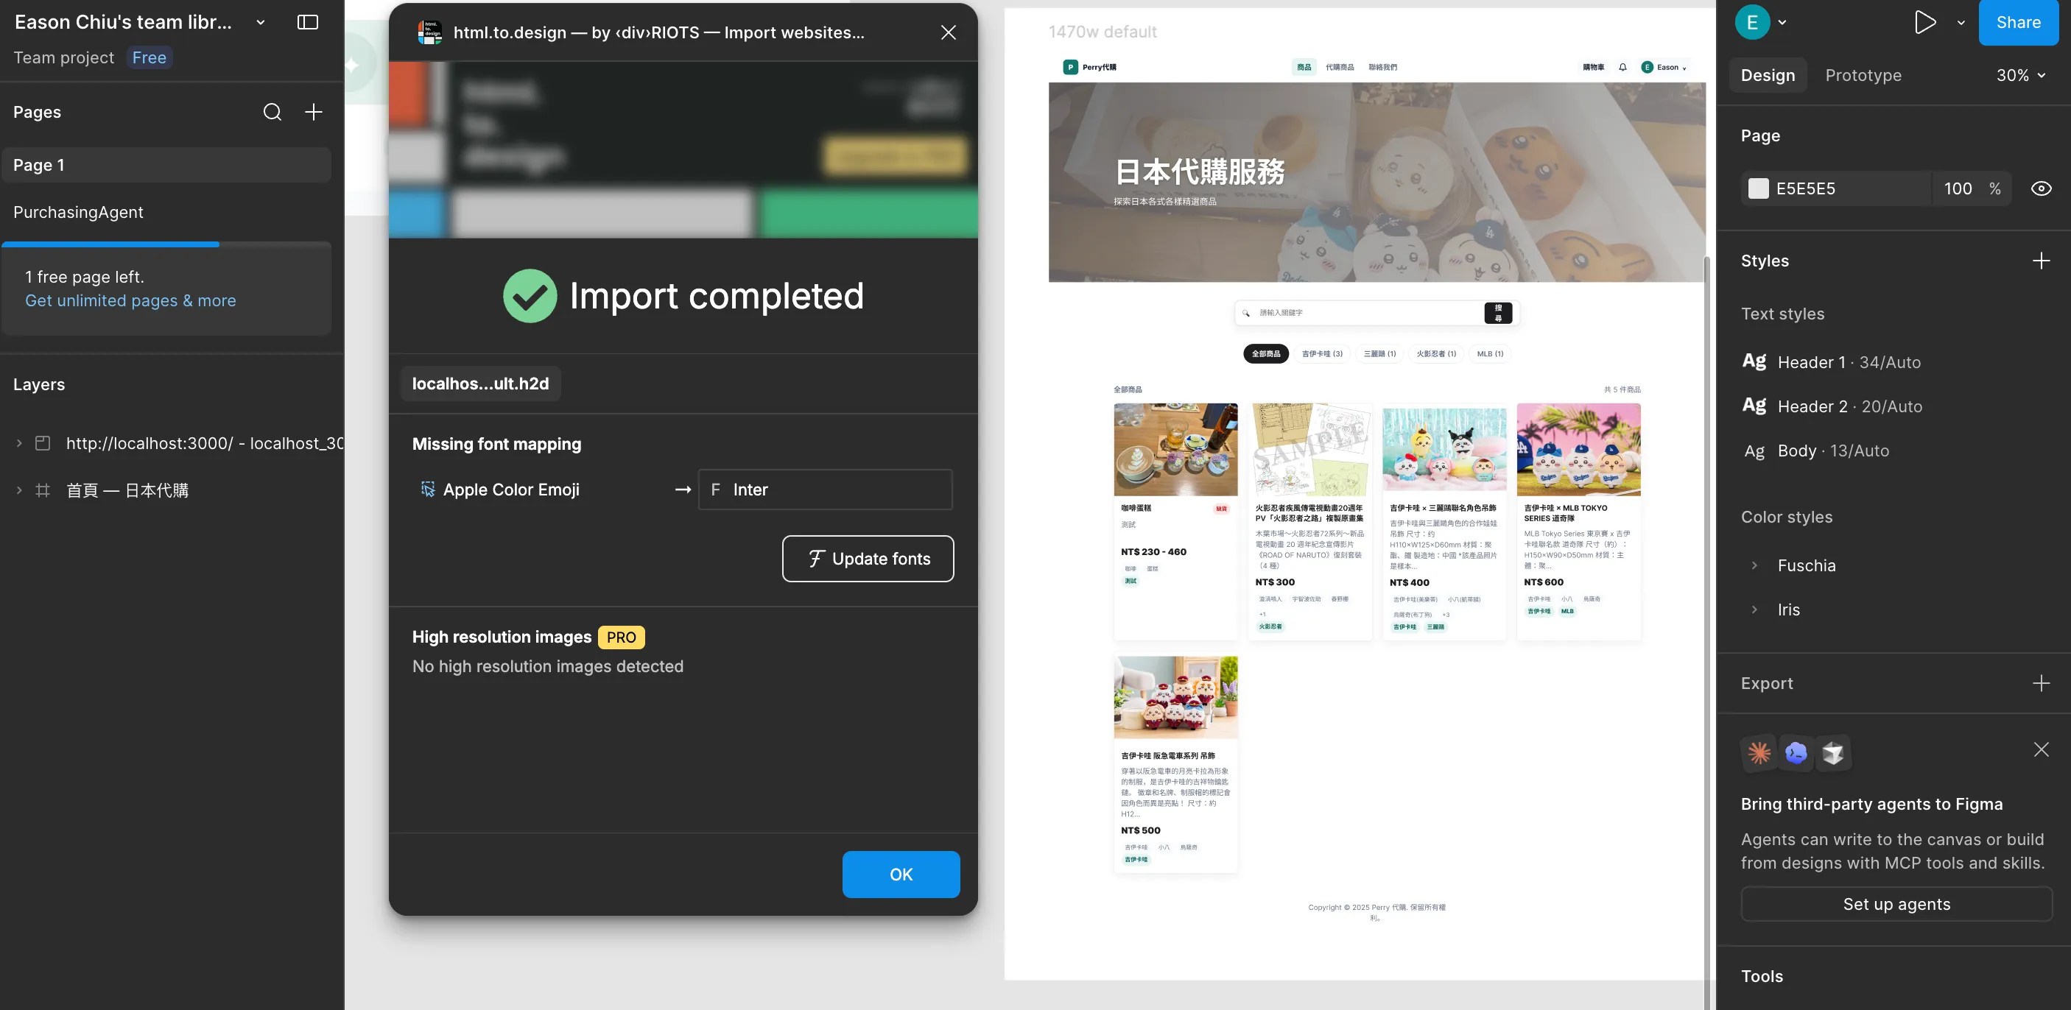Viewport: 2071px width, 1010px height.
Task: Click the Claude agent icon
Action: [x=1759, y=753]
